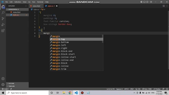
Task: Open the Run menu
Action: [x=34, y=2]
